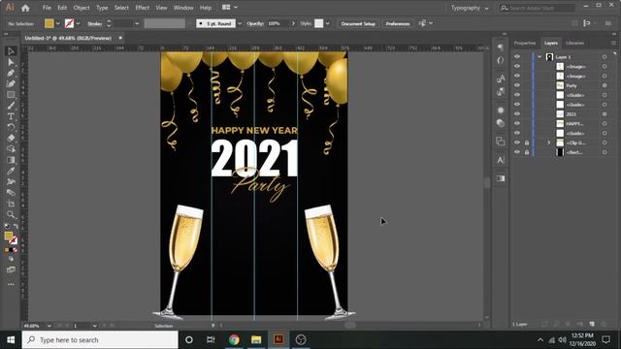The image size is (621, 349).
Task: Open Chrome from the taskbar
Action: (x=234, y=339)
